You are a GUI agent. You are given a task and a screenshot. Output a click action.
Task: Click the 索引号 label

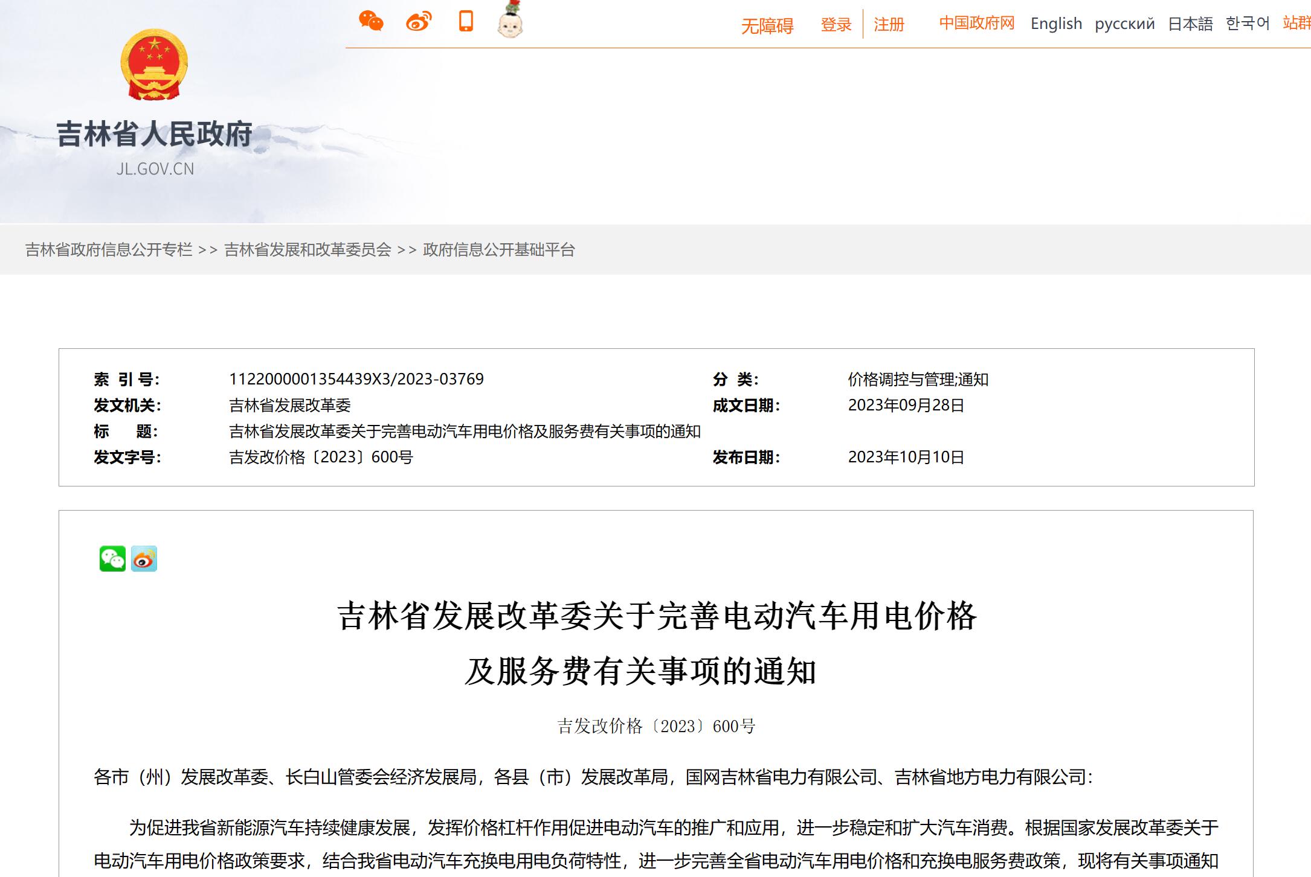pyautogui.click(x=127, y=379)
